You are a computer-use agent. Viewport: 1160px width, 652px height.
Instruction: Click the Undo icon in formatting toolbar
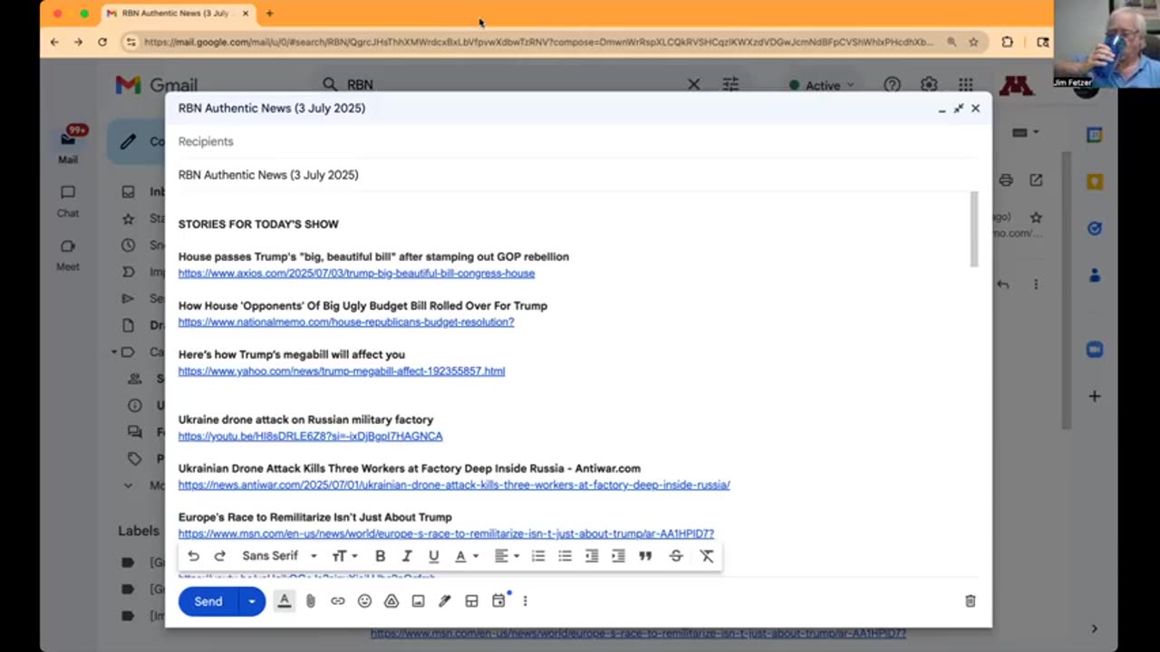pos(193,556)
